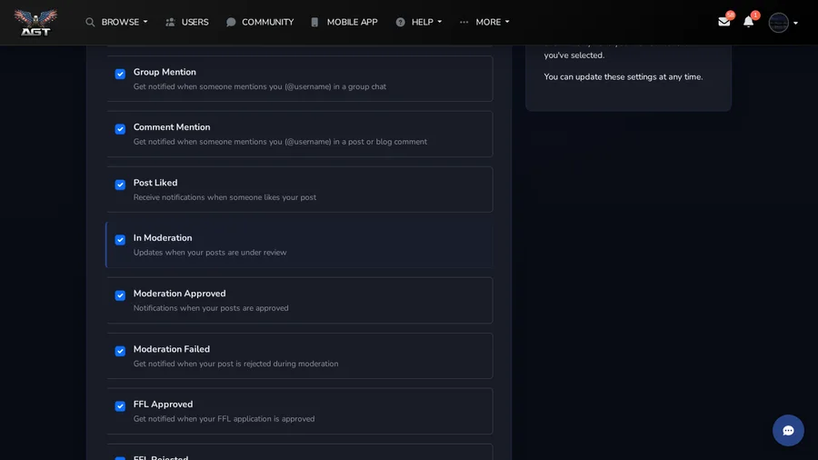Open the notifications bell icon
818x460 pixels.
[x=748, y=22]
